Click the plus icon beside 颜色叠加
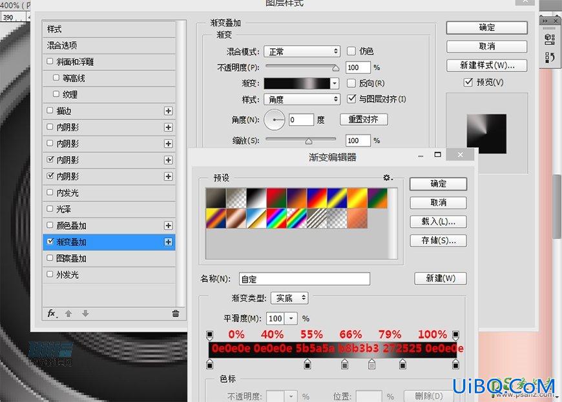The image size is (562, 402). click(x=169, y=226)
